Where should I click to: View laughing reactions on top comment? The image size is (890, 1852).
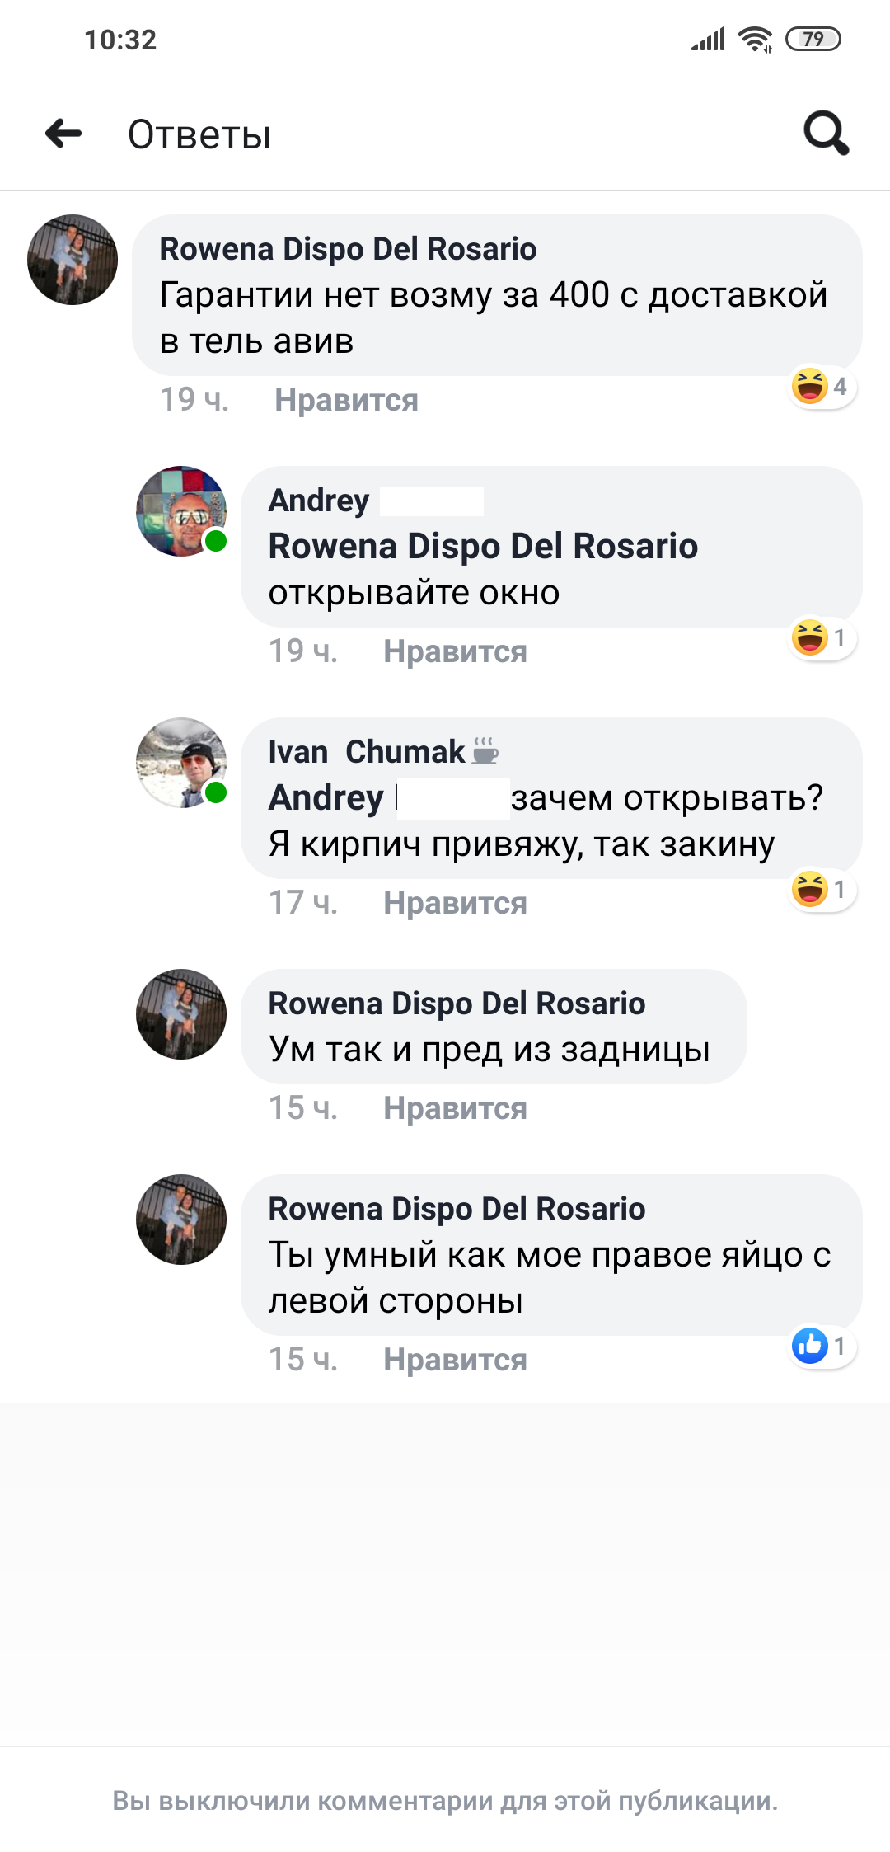click(x=822, y=387)
